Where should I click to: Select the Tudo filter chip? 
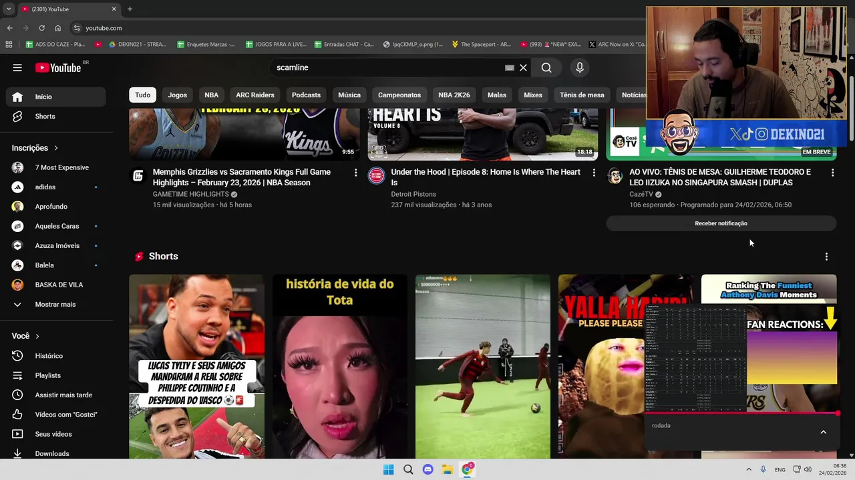click(x=143, y=95)
